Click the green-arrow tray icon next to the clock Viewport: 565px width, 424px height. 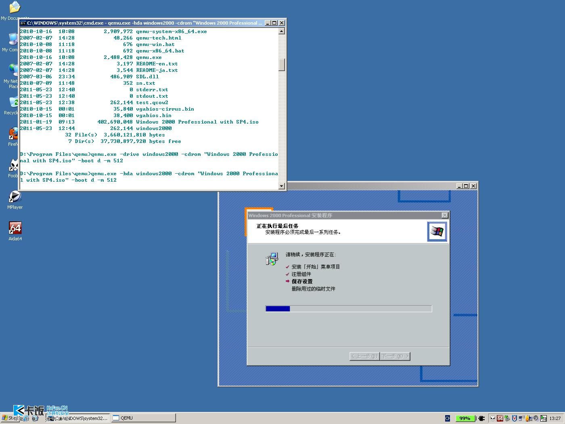(x=544, y=418)
